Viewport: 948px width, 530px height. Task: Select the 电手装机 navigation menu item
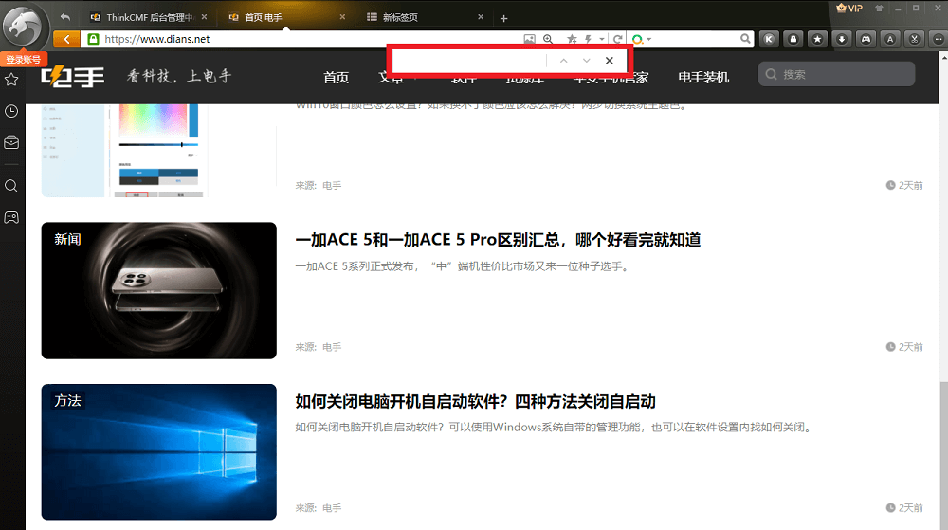pos(703,77)
